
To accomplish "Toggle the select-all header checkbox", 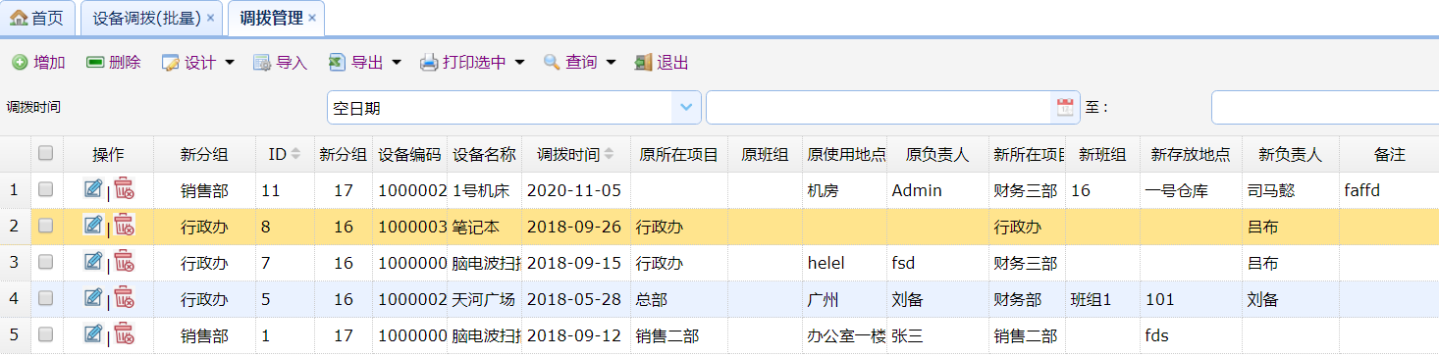I will [45, 153].
